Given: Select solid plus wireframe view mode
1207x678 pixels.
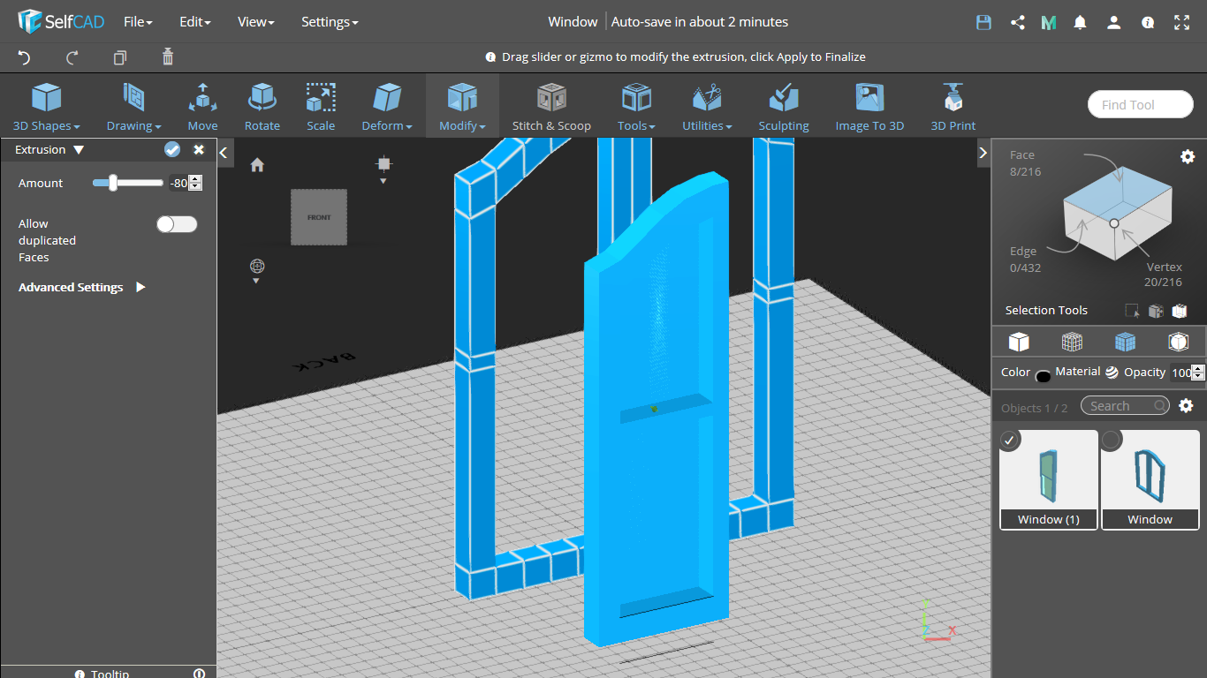Looking at the screenshot, I should (x=1125, y=342).
